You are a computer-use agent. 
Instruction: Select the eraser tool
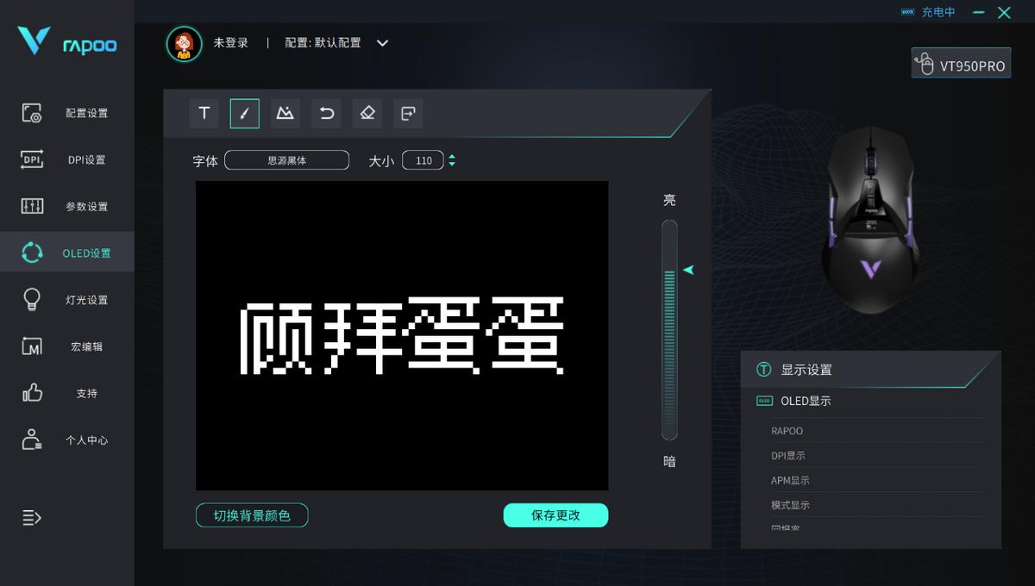point(367,113)
